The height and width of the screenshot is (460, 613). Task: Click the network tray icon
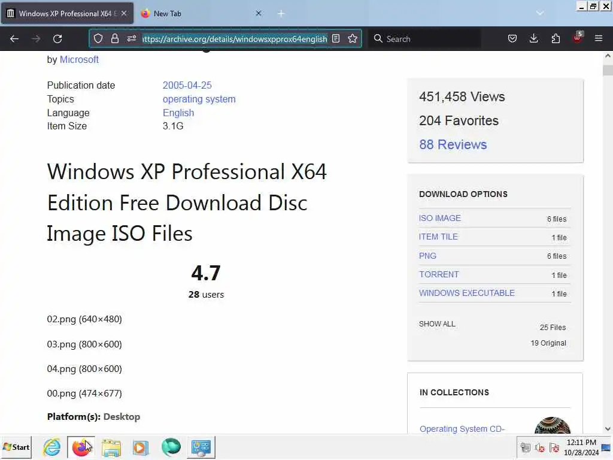click(x=526, y=447)
